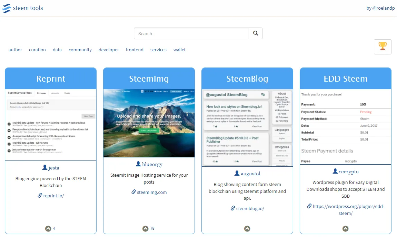
Task: Filter by wallet category
Action: 179,50
